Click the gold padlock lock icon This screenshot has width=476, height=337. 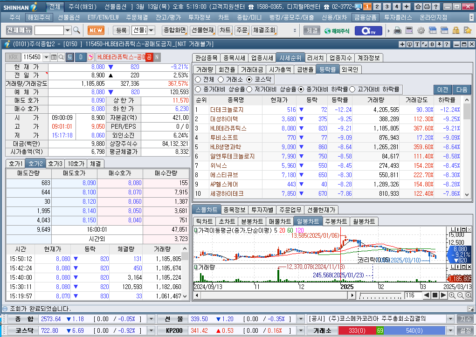click(455, 30)
